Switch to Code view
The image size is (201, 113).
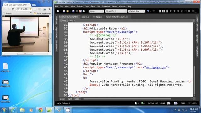77,99
